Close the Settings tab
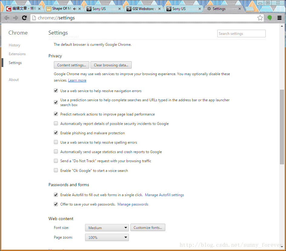The height and width of the screenshot is (251, 286). pyautogui.click(x=240, y=9)
